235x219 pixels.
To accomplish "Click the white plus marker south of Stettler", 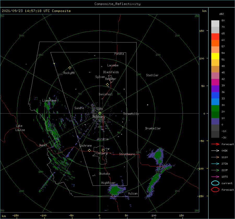I will tap(148, 105).
